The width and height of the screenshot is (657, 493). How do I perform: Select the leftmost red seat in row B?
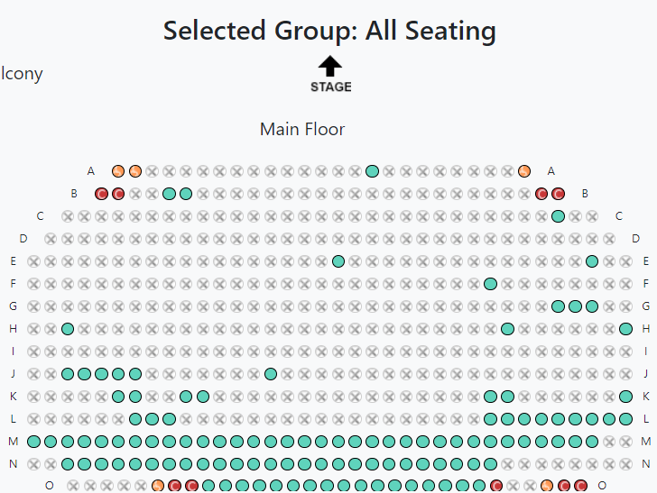coord(101,194)
